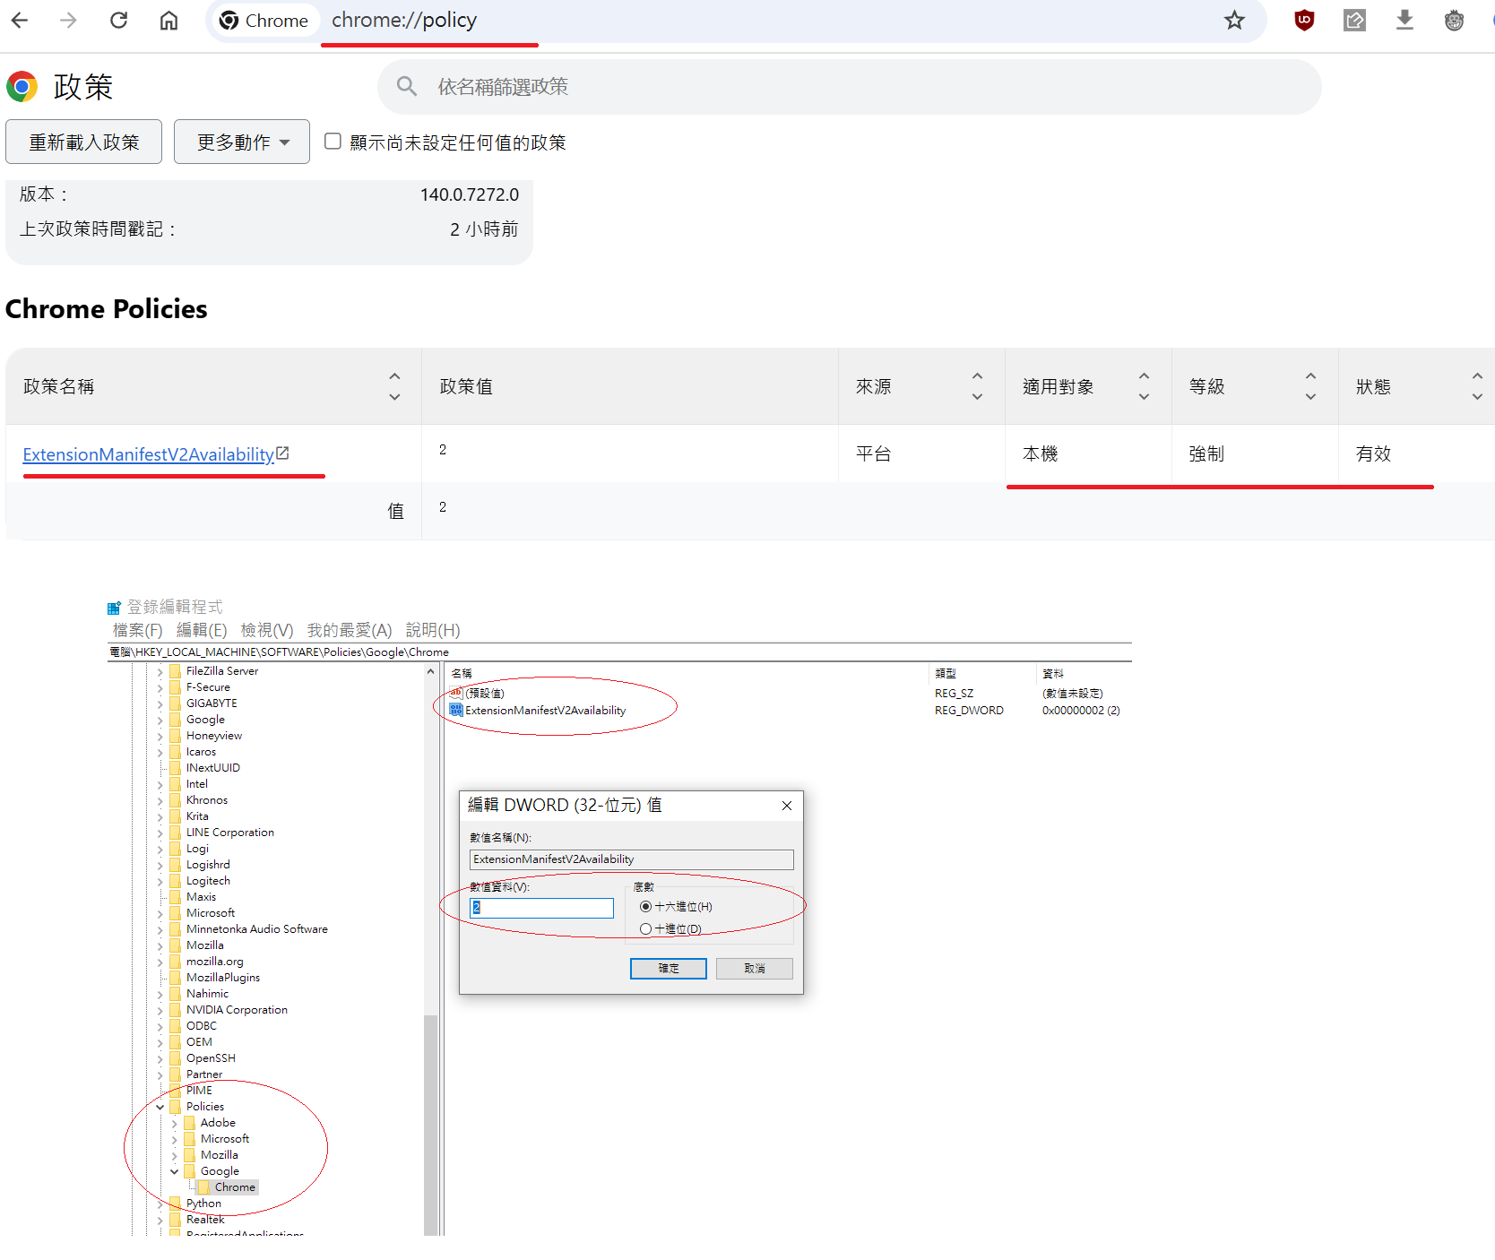Bookmark this page with the star icon
Viewport: 1495px width, 1260px height.
coord(1234,20)
